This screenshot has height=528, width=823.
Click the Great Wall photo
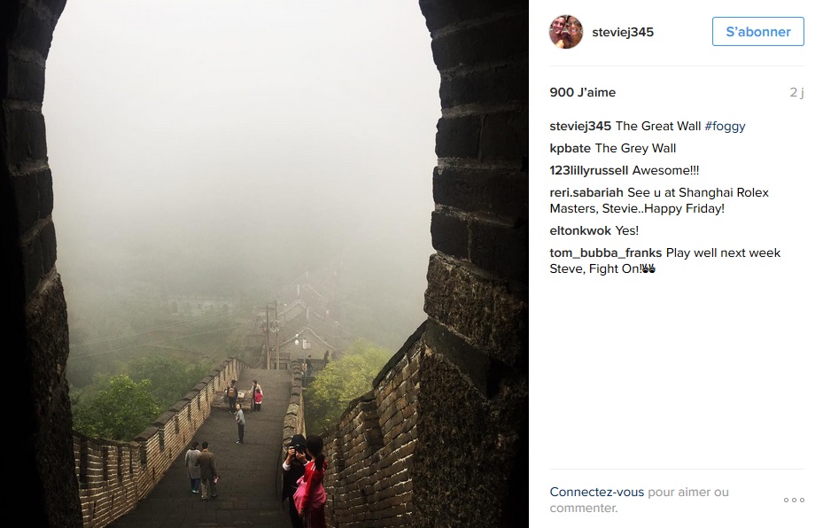(x=265, y=264)
